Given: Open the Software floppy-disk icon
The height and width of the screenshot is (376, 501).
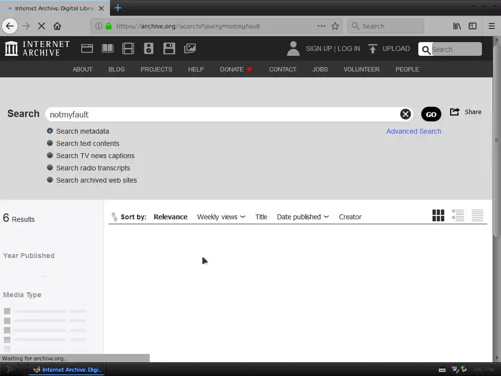Looking at the screenshot, I should (x=169, y=48).
